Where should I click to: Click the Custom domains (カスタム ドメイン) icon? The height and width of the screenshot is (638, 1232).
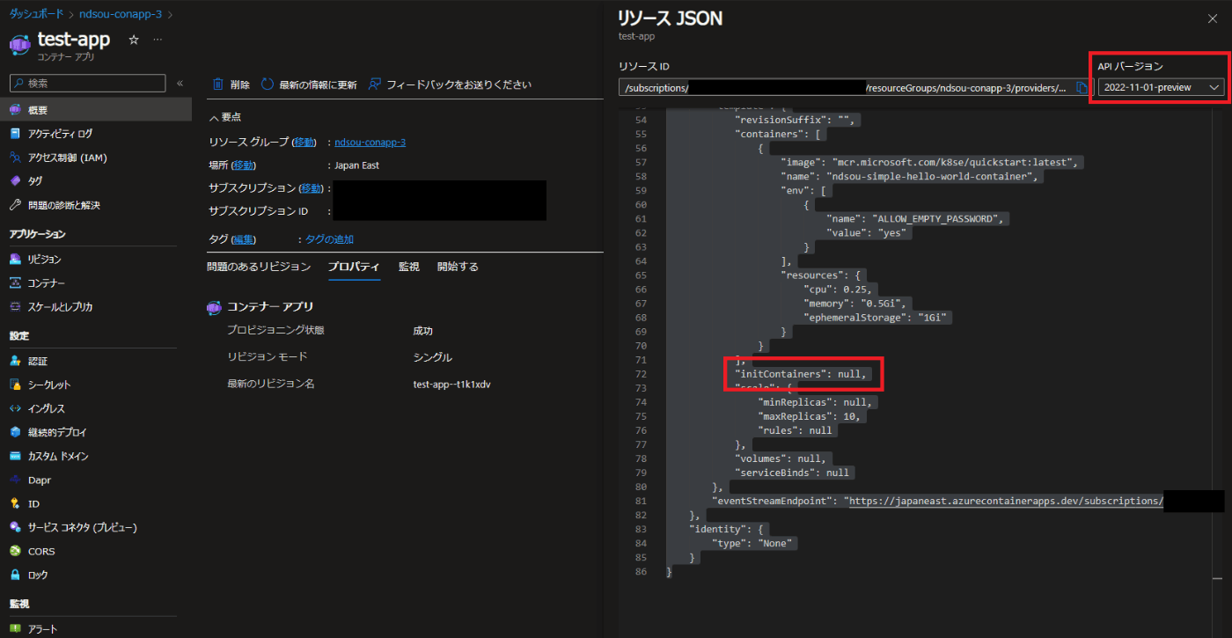pyautogui.click(x=15, y=457)
